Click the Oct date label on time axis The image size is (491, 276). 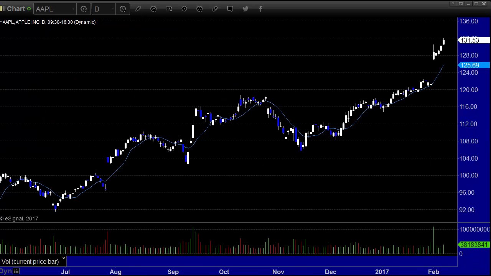[224, 272]
